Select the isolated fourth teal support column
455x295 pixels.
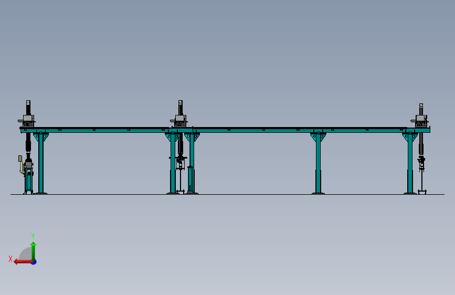tap(319, 163)
